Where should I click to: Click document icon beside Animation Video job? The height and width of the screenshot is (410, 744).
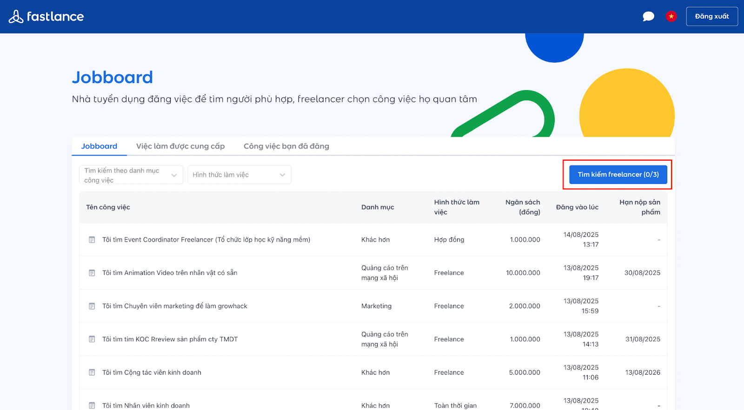(x=92, y=273)
